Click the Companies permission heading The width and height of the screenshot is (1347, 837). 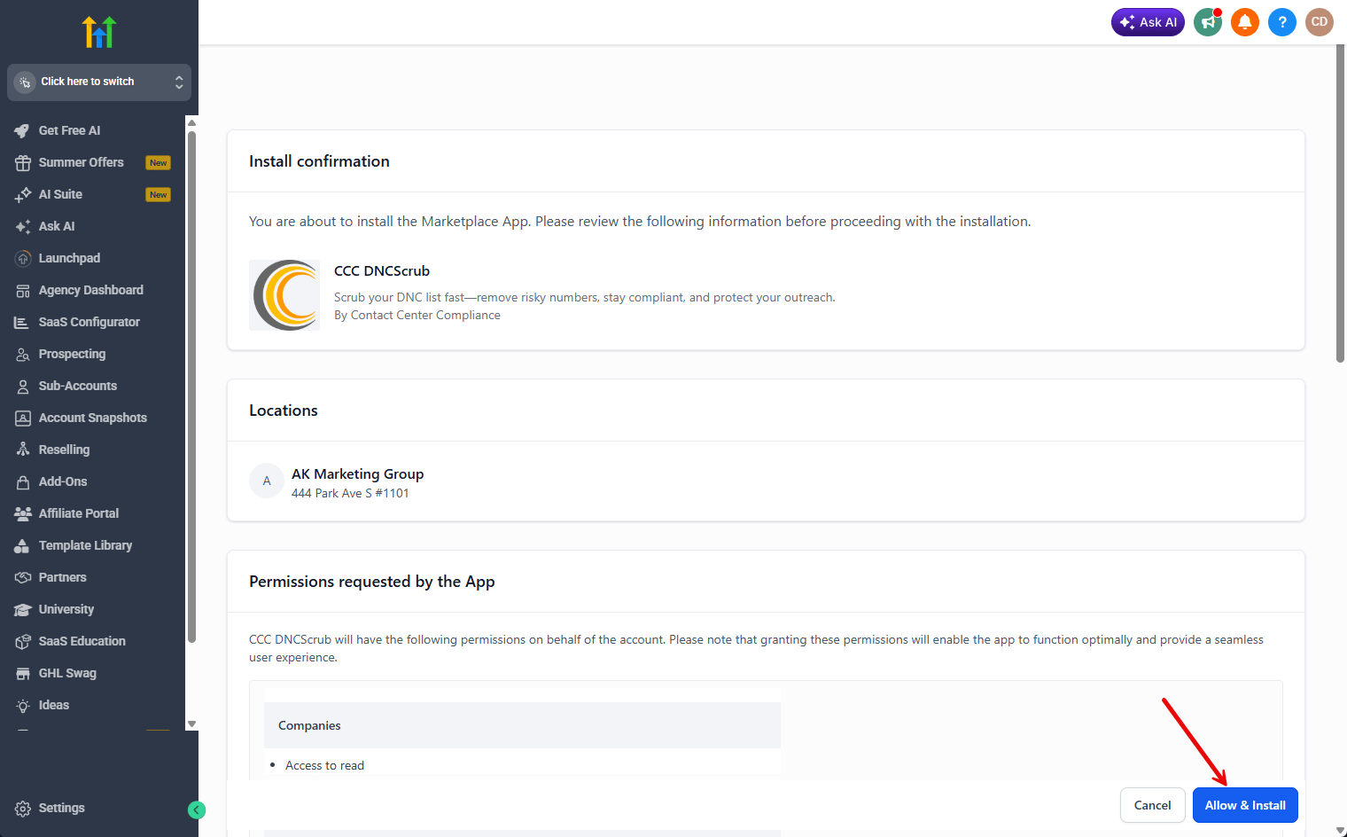[309, 725]
